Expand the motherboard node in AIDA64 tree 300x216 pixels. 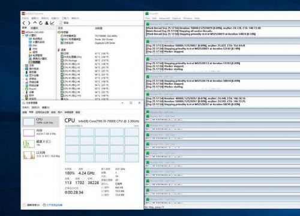click(x=23, y=65)
